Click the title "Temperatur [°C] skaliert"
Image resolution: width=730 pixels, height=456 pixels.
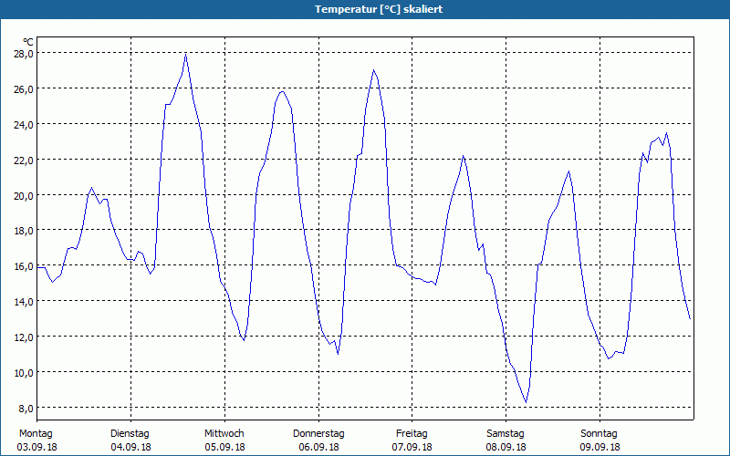[379, 9]
